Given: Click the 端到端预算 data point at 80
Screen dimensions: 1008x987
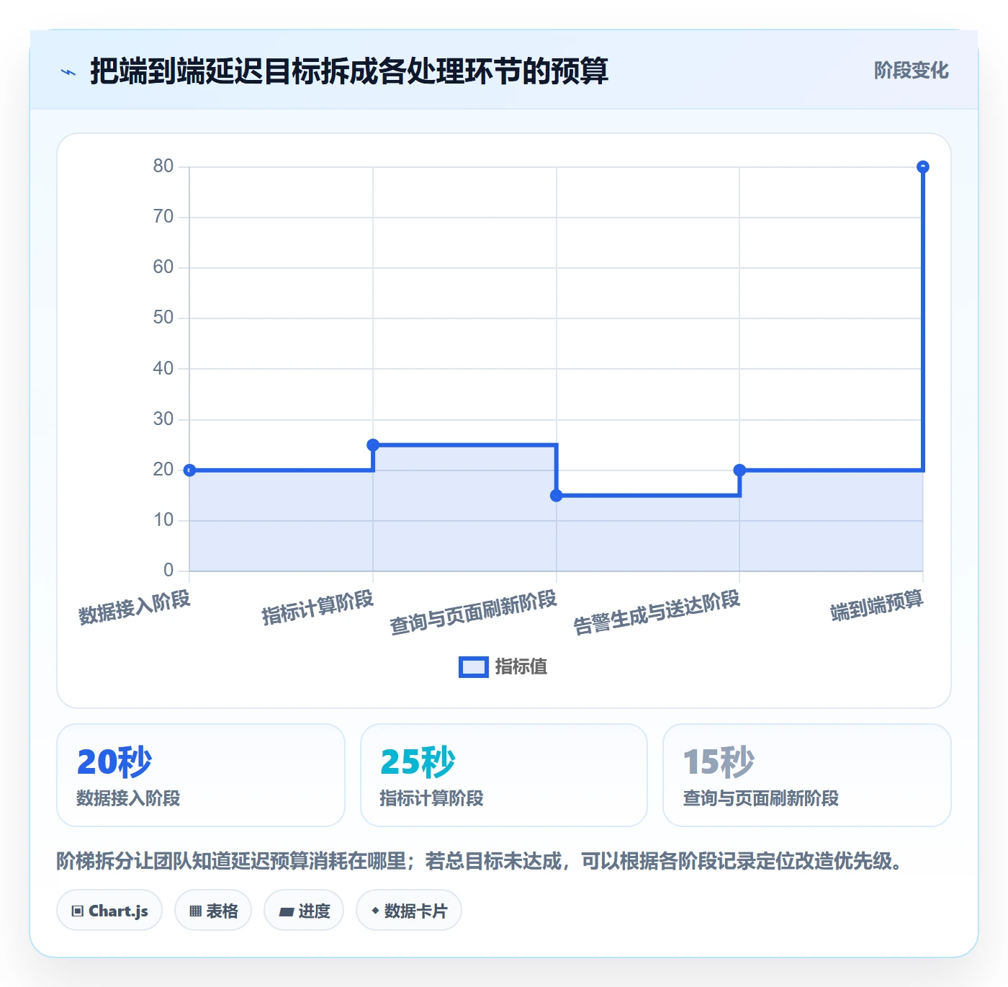Looking at the screenshot, I should click(923, 167).
